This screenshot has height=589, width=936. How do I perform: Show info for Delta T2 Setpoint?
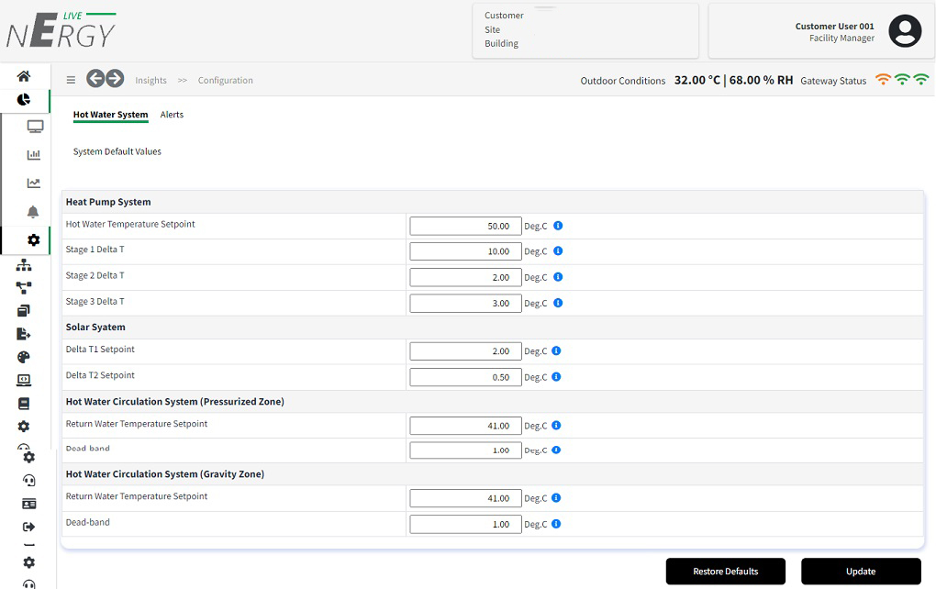pyautogui.click(x=556, y=376)
